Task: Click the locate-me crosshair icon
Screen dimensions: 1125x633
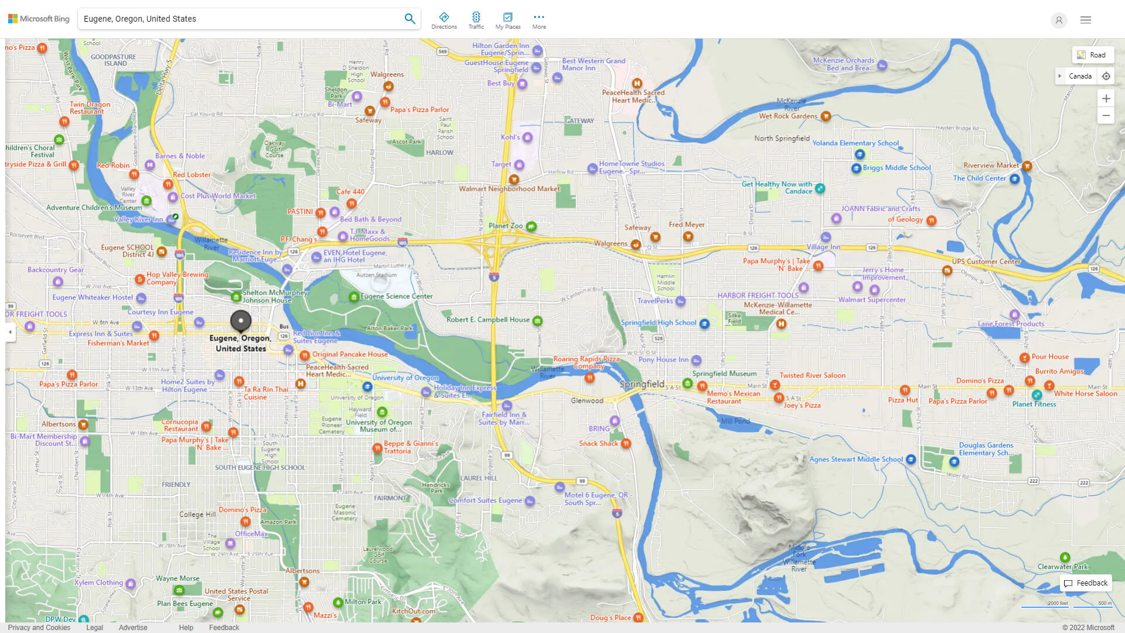Action: coord(1106,76)
